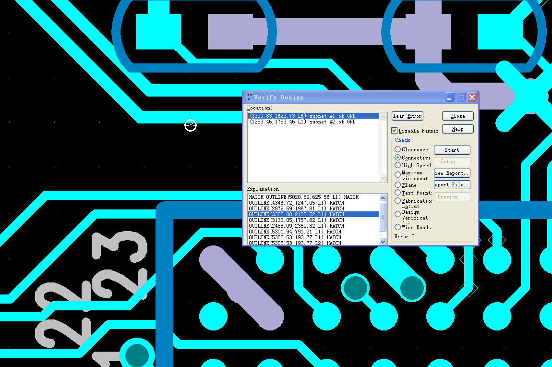The height and width of the screenshot is (367, 552).
Task: Select OUTLINE 3328.08,2128.52 L1 HATCH row
Action: (313, 214)
